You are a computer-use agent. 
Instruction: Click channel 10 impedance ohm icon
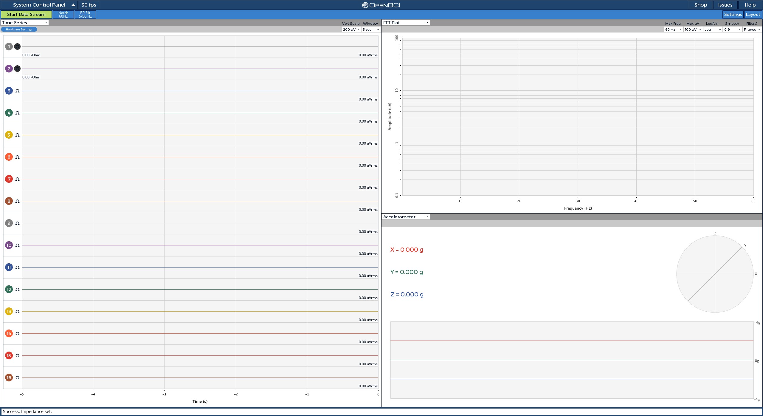(x=17, y=245)
